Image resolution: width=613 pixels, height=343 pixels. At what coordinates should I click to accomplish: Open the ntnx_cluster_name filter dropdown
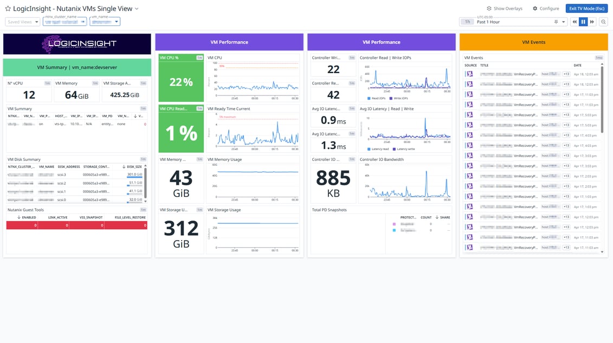point(65,22)
